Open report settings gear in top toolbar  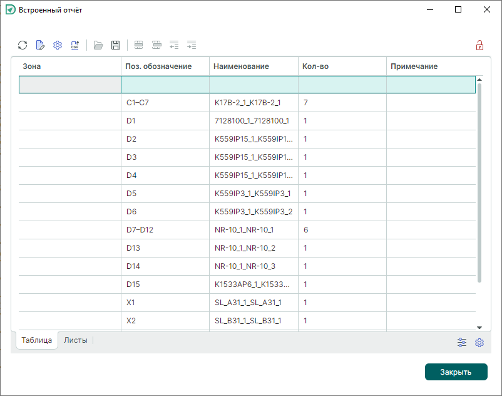(58, 45)
